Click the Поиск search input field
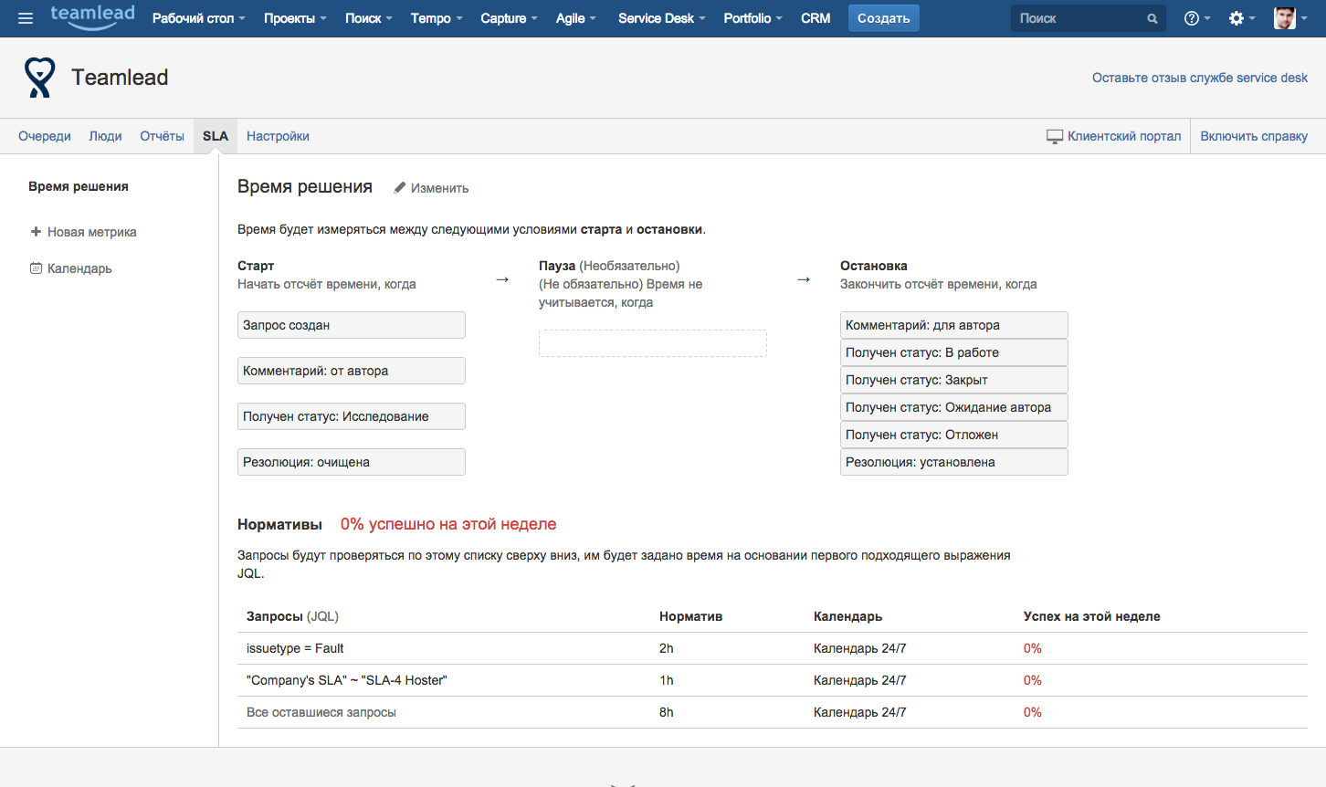Viewport: 1326px width, 787px height. click(1078, 17)
